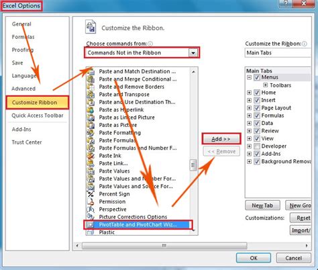Uncheck the Add-Ins tab checkbox
Screen dimensions: 318x270
[257, 154]
